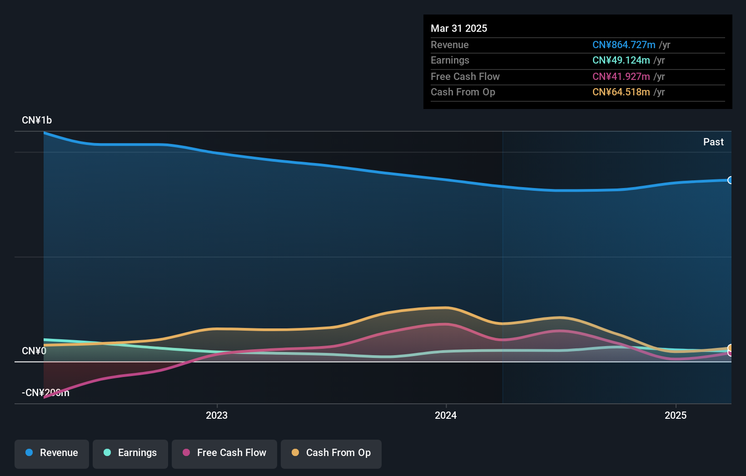Viewport: 746px width, 476px height.
Task: Click the 2024 x-axis label
Action: coord(446,415)
